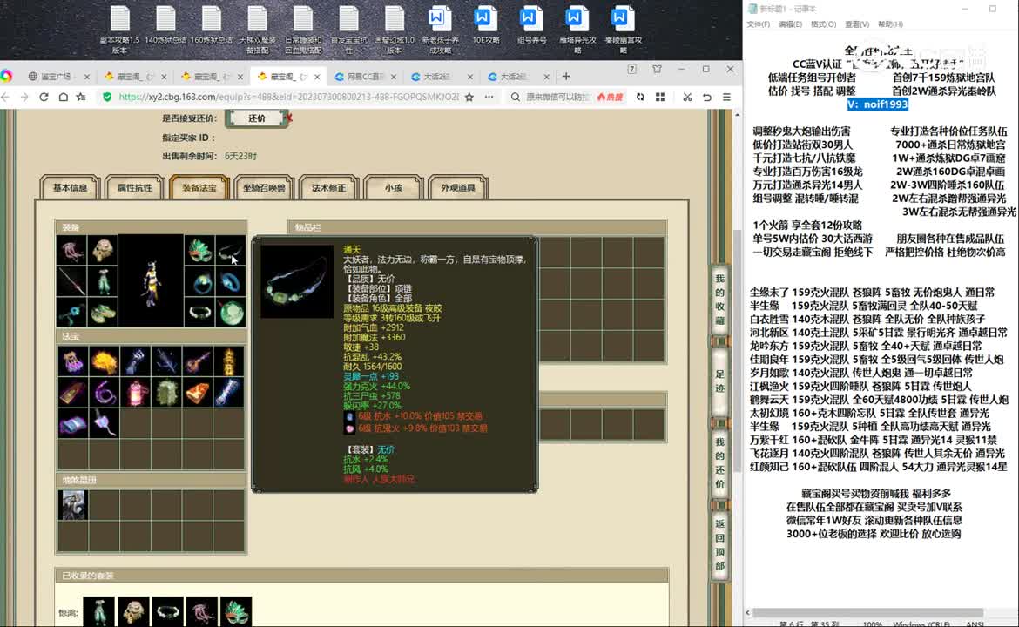The height and width of the screenshot is (627, 1019).
Task: Click the lute treasure icon in 法宝
Action: [198, 361]
